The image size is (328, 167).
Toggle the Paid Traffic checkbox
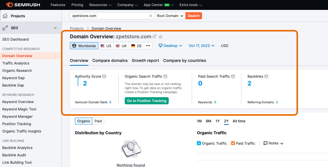point(233,143)
